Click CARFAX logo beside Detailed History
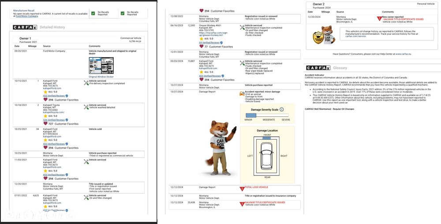The height and width of the screenshot is (224, 441). pyautogui.click(x=25, y=27)
